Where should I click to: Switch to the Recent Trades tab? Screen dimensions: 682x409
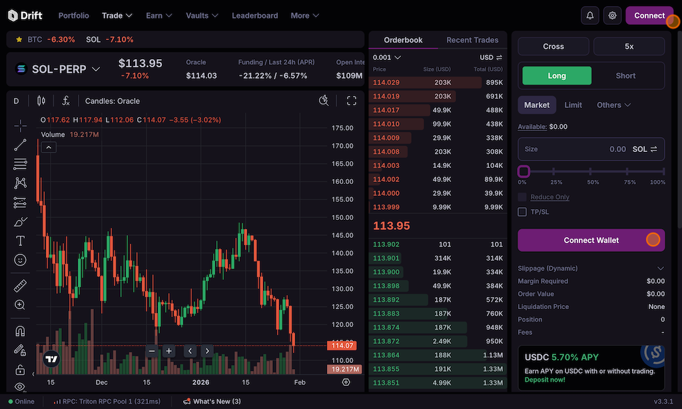(472, 40)
